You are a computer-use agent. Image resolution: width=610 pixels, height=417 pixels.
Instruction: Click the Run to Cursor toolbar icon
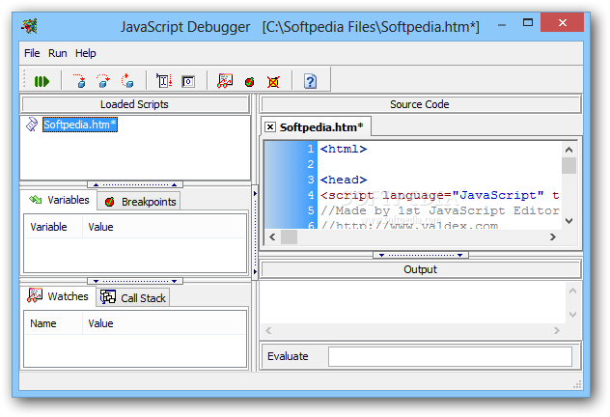(164, 81)
